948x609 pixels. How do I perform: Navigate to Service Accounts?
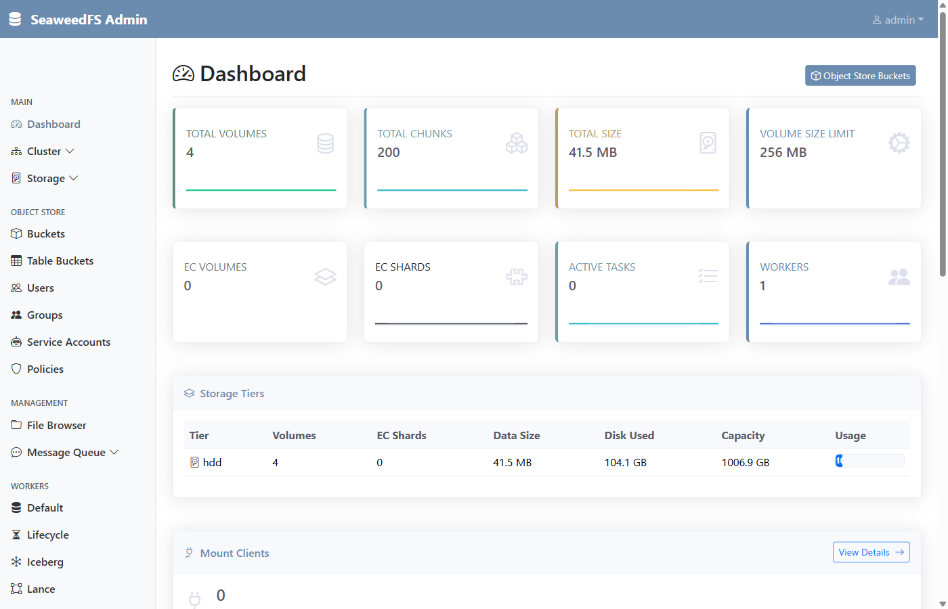(x=78, y=342)
